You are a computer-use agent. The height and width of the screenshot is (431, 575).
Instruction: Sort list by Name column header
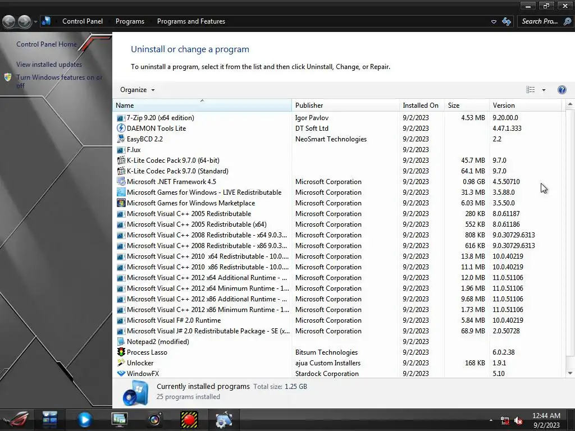click(202, 105)
